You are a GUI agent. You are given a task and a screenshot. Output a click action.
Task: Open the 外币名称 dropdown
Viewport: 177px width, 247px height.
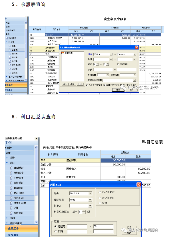[x=135, y=75]
